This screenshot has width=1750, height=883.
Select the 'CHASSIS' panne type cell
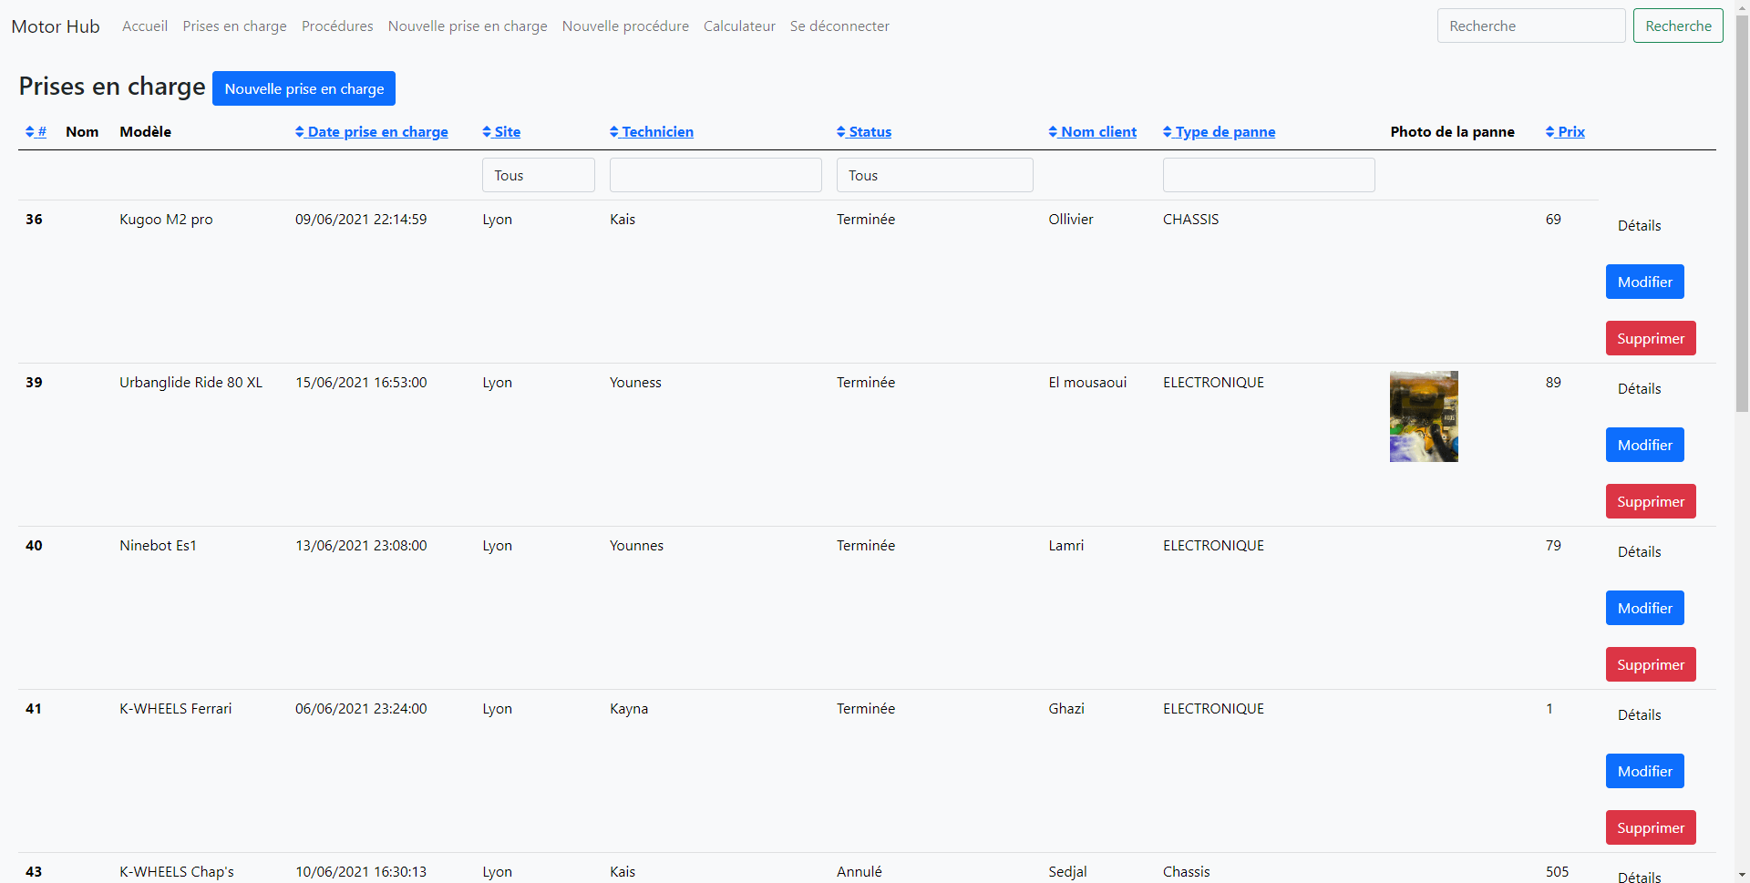click(x=1190, y=220)
